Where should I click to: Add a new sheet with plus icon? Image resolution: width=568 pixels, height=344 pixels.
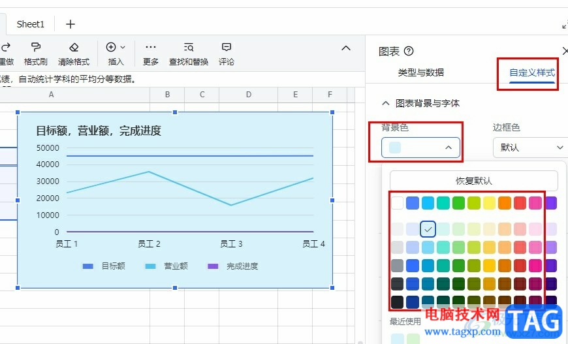[71, 24]
